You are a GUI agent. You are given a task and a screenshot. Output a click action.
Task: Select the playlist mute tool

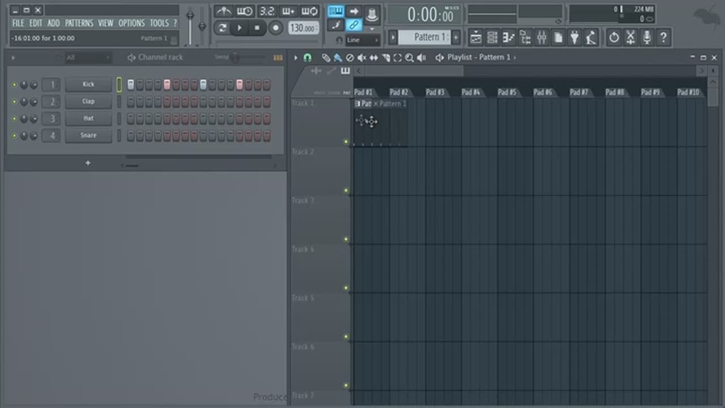[x=361, y=58]
